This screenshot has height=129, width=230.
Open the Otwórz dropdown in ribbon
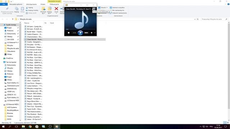click(x=103, y=8)
